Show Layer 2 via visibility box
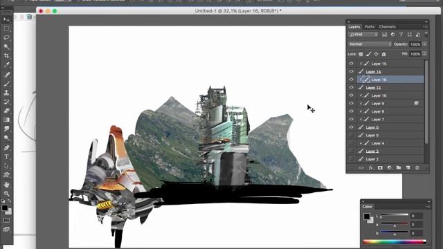Screen dimensions: 443x249 (x=351, y=159)
